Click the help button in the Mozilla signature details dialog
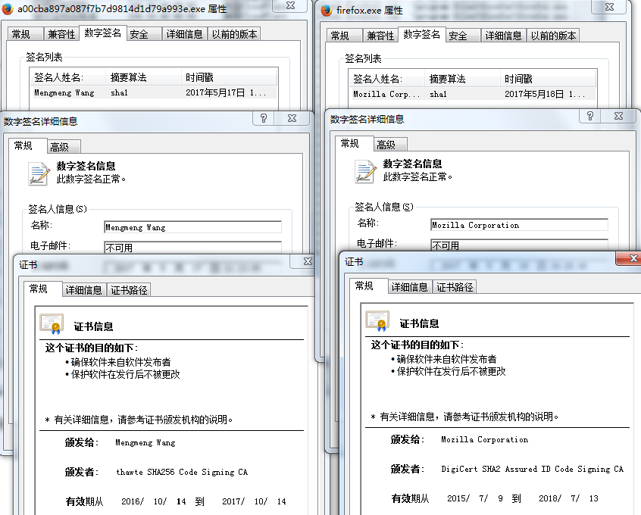641x515 pixels. pos(590,116)
